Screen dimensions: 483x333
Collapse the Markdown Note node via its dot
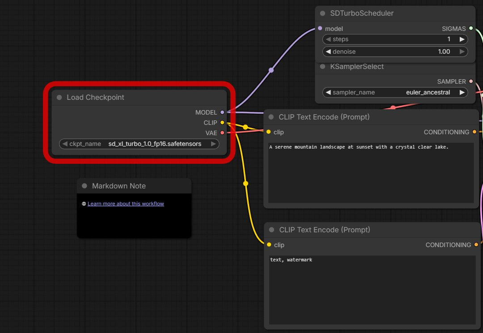click(85, 186)
